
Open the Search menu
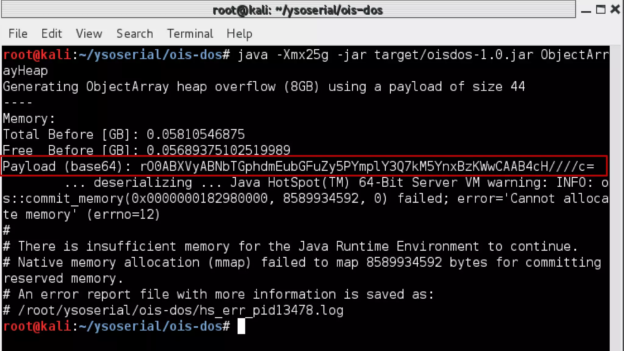click(x=135, y=34)
